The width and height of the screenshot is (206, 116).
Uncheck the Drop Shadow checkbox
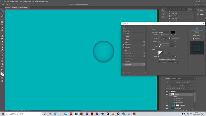[124, 64]
